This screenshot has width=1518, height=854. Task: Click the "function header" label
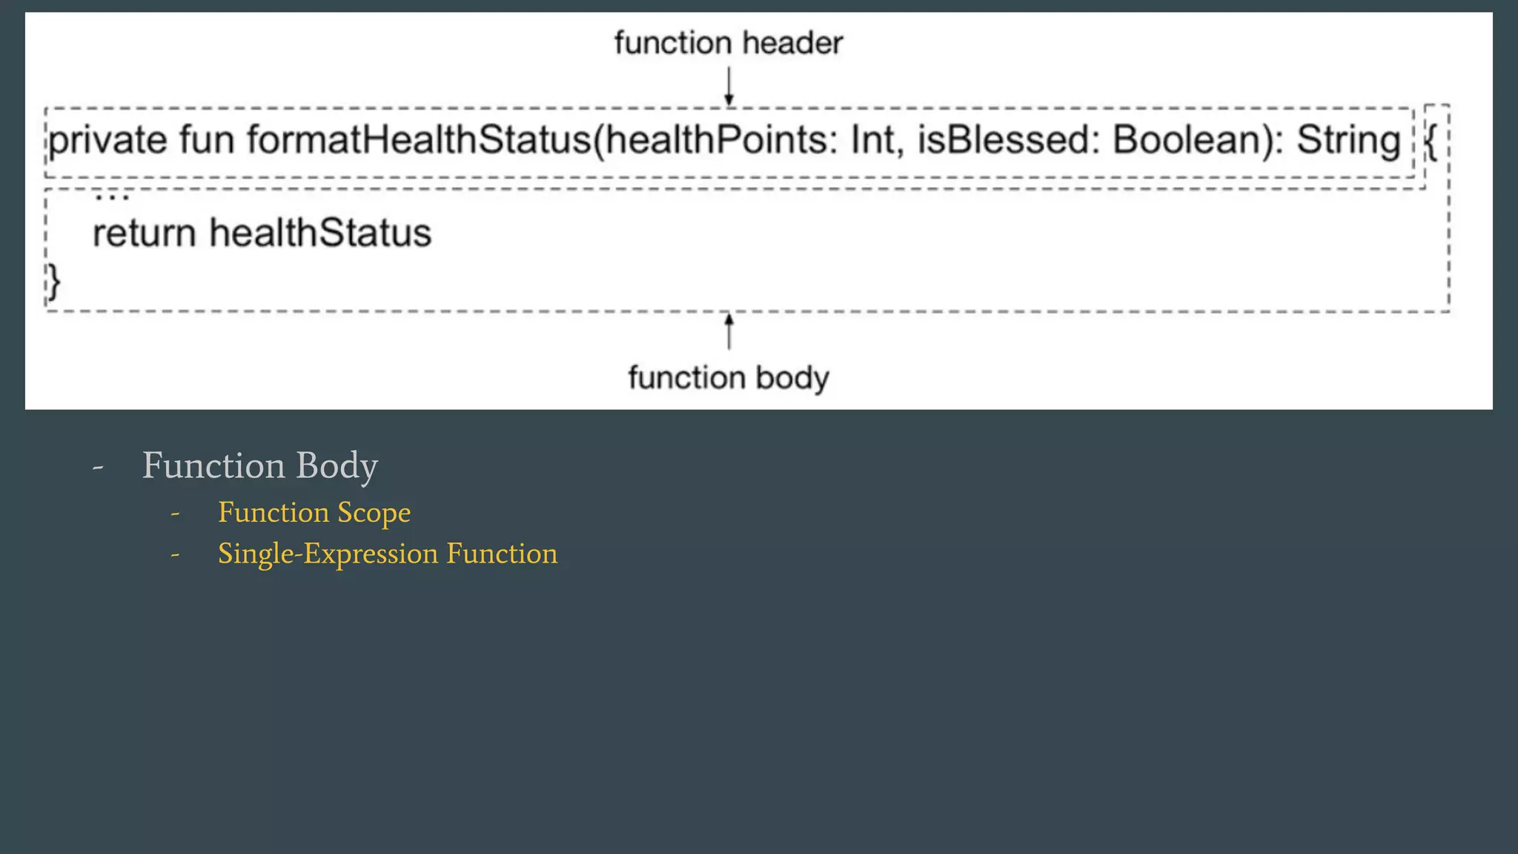pyautogui.click(x=728, y=43)
